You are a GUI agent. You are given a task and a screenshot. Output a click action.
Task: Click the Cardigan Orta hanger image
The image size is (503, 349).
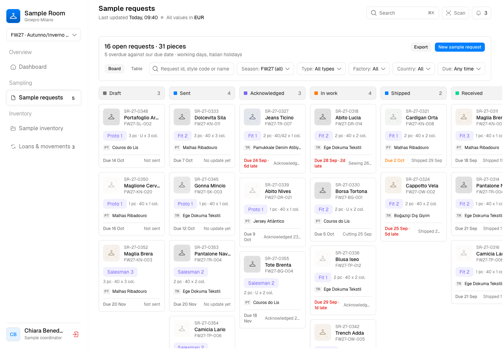tap(393, 117)
